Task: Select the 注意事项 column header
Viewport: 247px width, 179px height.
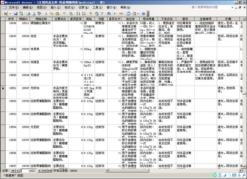Action: pyautogui.click(x=205, y=19)
